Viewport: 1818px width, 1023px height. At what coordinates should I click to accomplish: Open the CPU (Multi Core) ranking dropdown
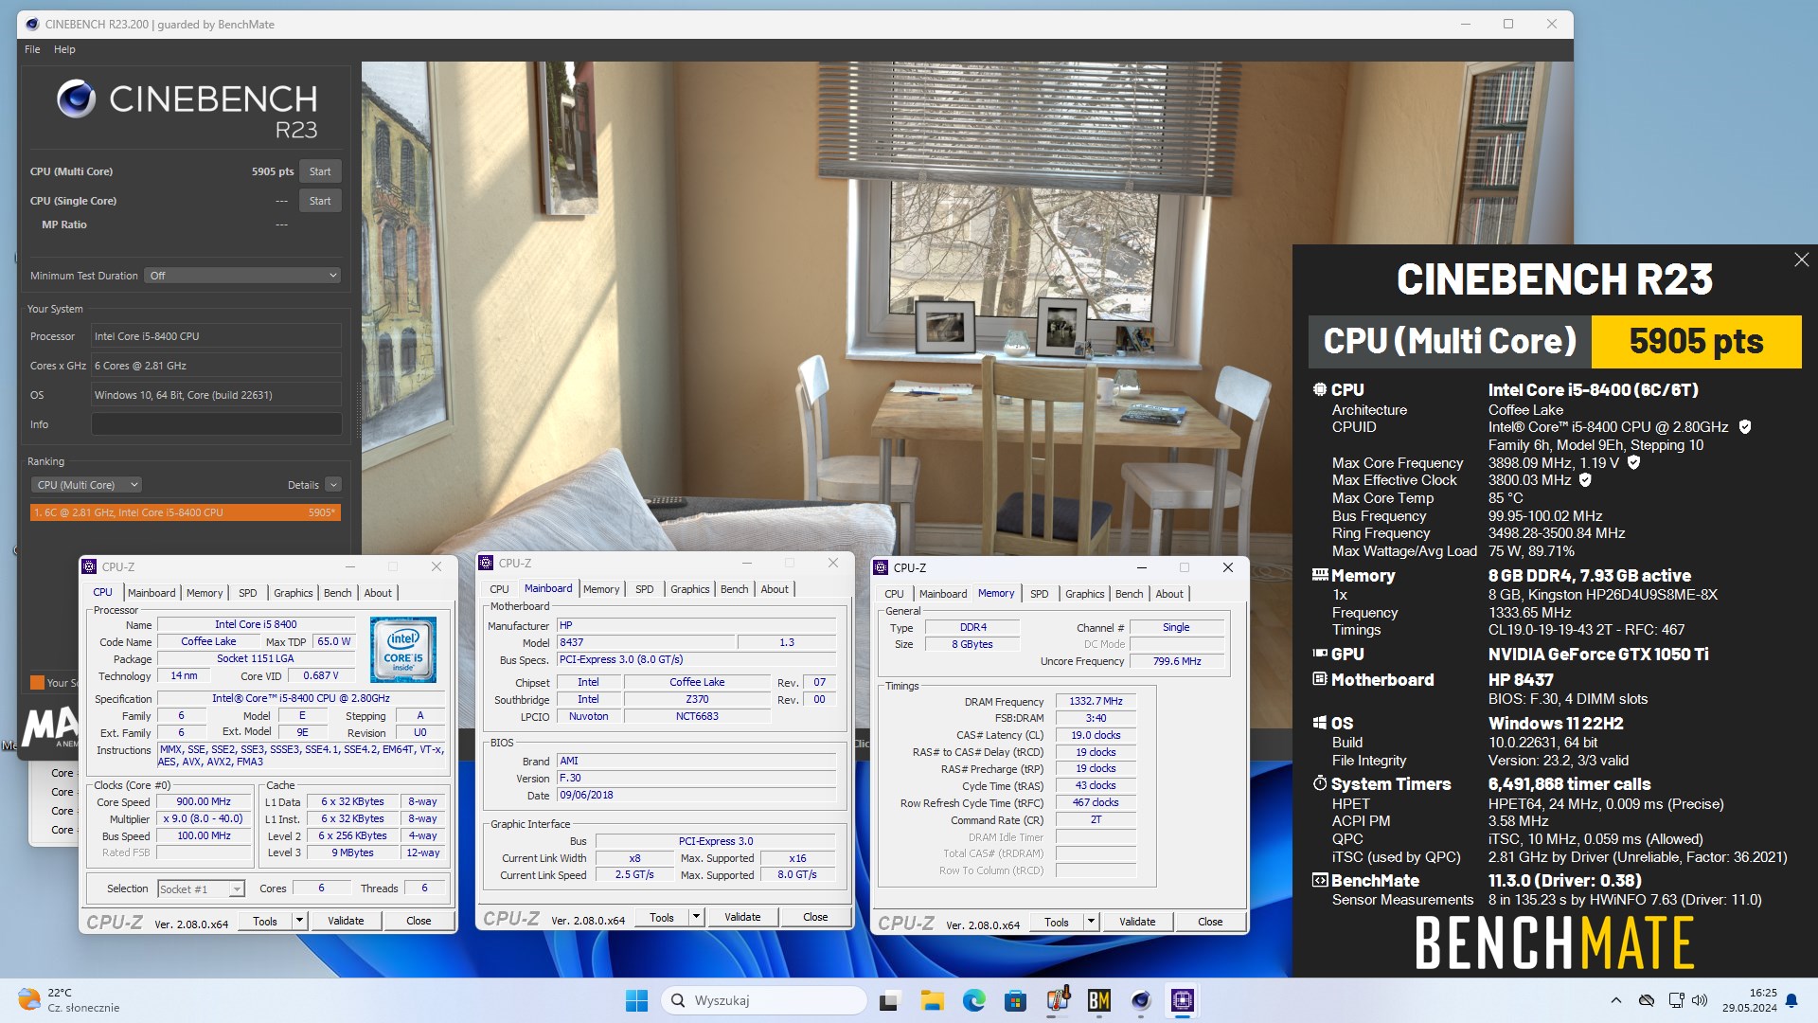point(86,485)
